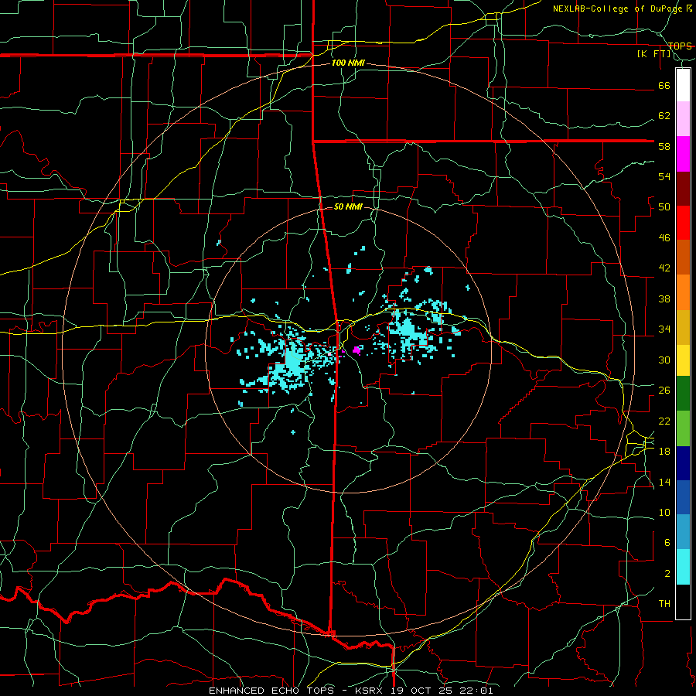Image resolution: width=696 pixels, height=696 pixels.
Task: Click the 66 legend value
Action: [664, 85]
